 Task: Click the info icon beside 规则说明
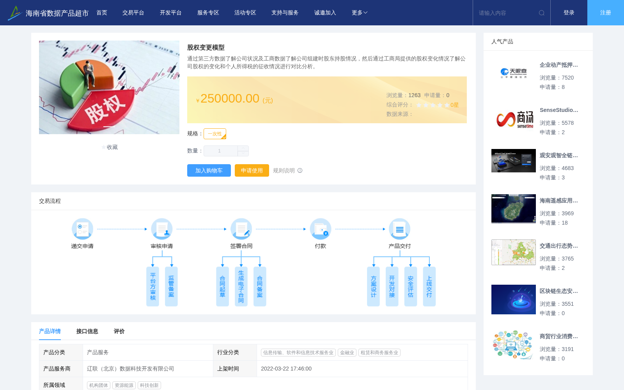[x=300, y=170]
